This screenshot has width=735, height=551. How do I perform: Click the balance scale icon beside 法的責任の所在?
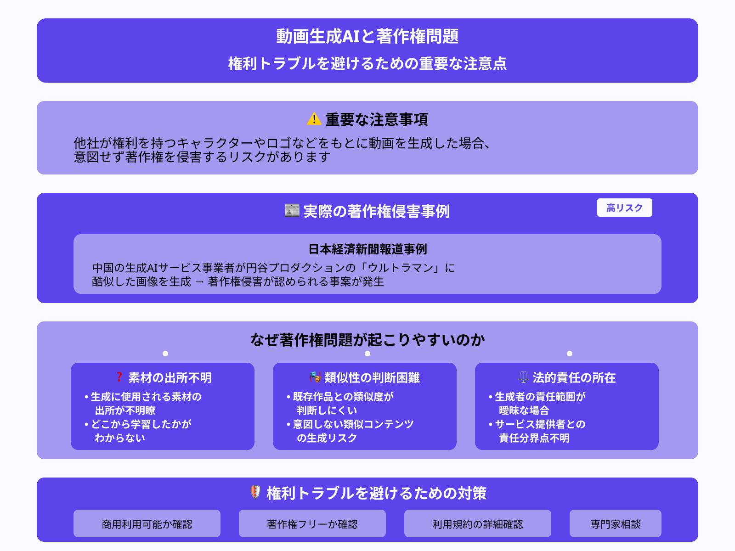click(524, 377)
